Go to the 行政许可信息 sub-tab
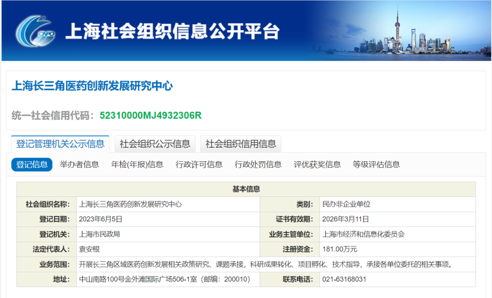 click(199, 164)
